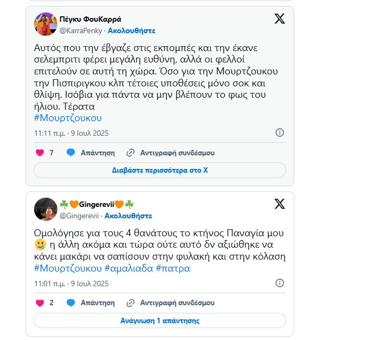Click copy link chain icon, first tweet

(130, 153)
